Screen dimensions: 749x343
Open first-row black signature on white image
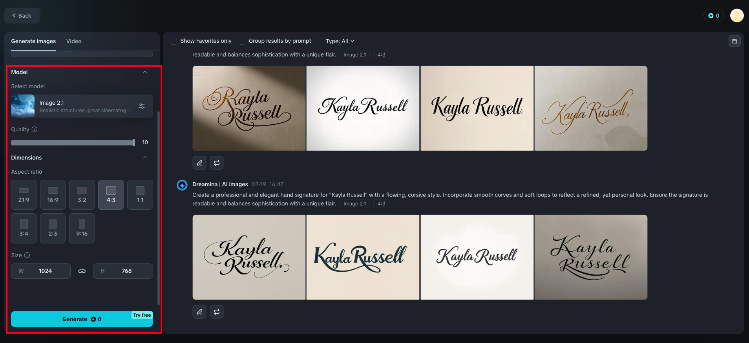click(363, 108)
